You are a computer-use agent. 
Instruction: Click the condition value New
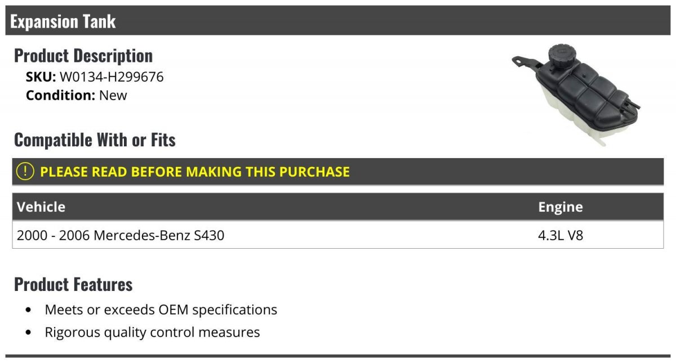tap(113, 95)
